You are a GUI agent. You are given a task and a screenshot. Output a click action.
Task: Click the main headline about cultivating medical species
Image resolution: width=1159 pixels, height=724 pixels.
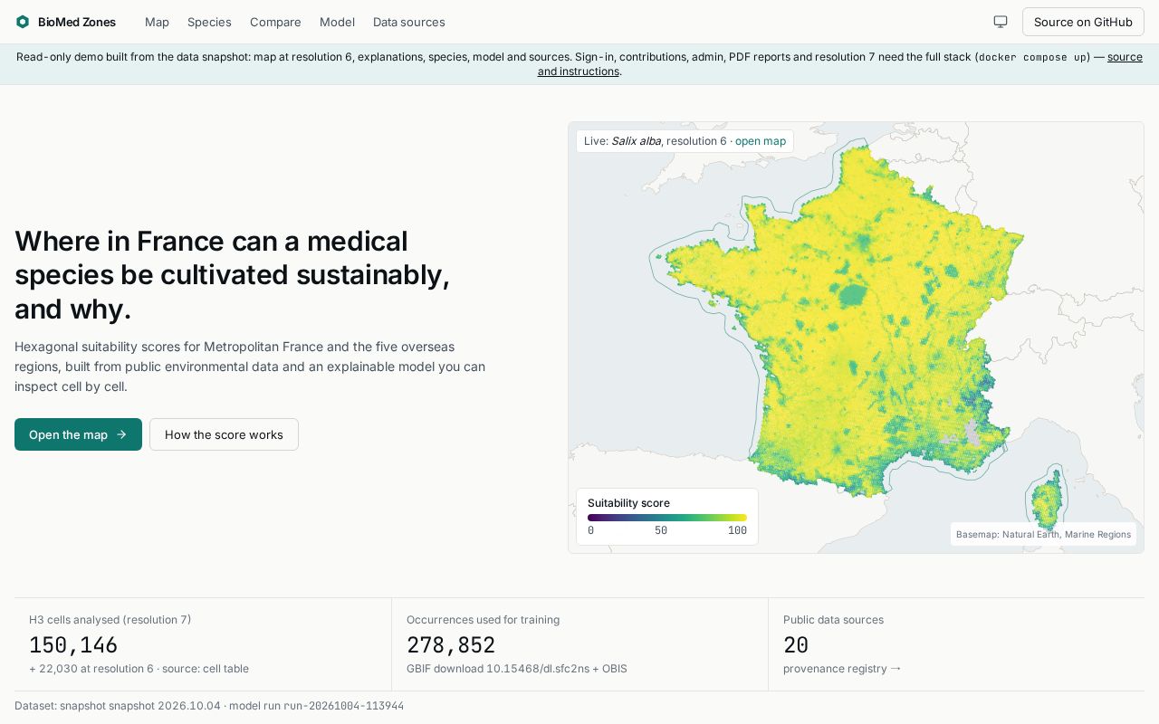pos(232,275)
